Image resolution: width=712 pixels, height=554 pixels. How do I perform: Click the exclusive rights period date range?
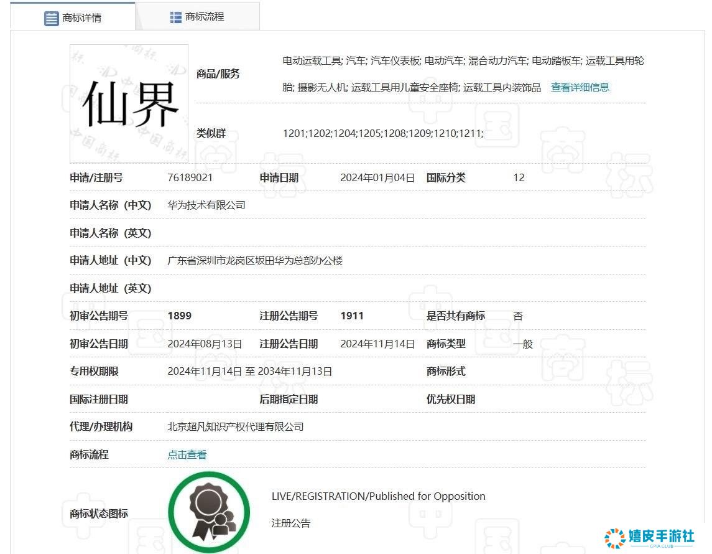click(x=249, y=371)
